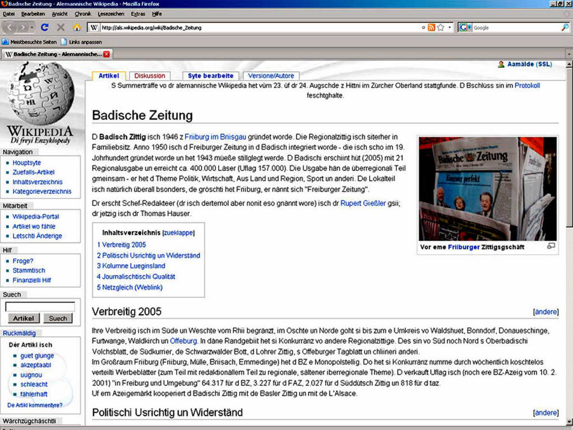
Task: Open the Google search engine dropdown
Action: coord(465,27)
